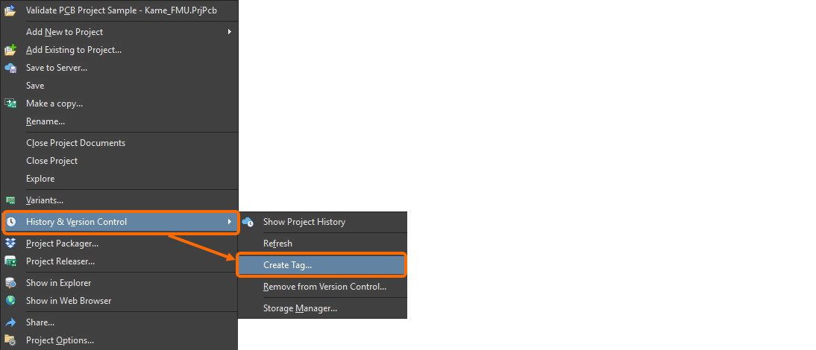Click the Make a copy icon
816x350 pixels.
click(x=10, y=104)
